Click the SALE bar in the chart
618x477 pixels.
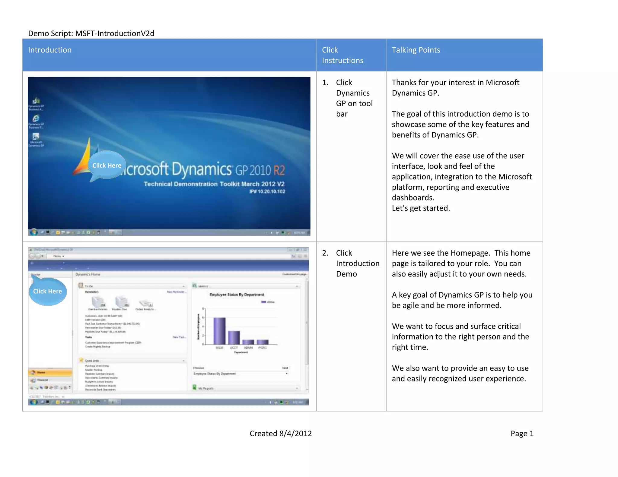pos(219,331)
